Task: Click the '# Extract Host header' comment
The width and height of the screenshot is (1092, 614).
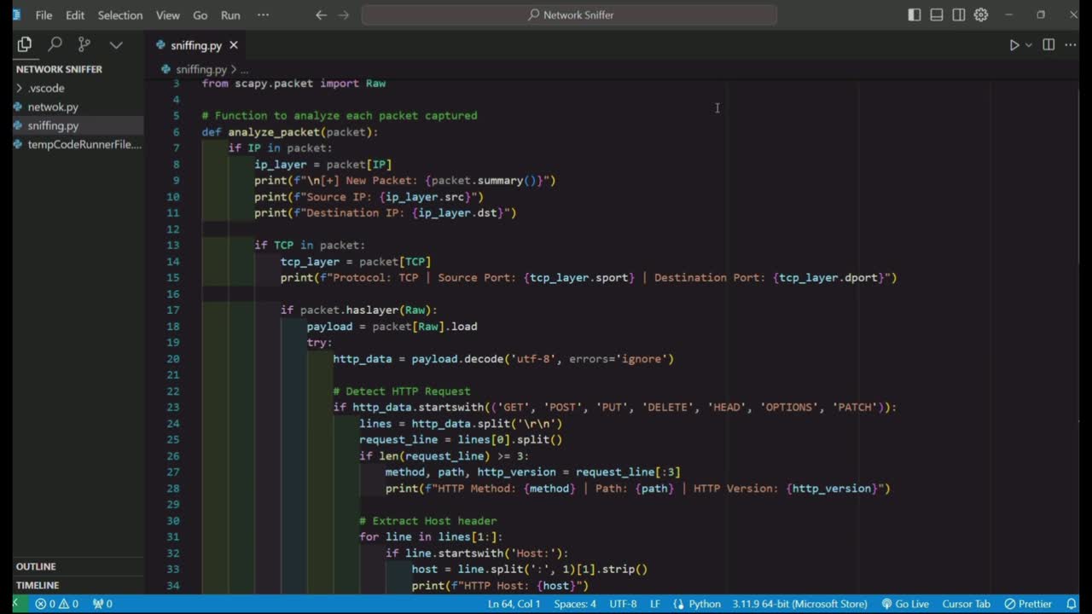Action: [428, 521]
